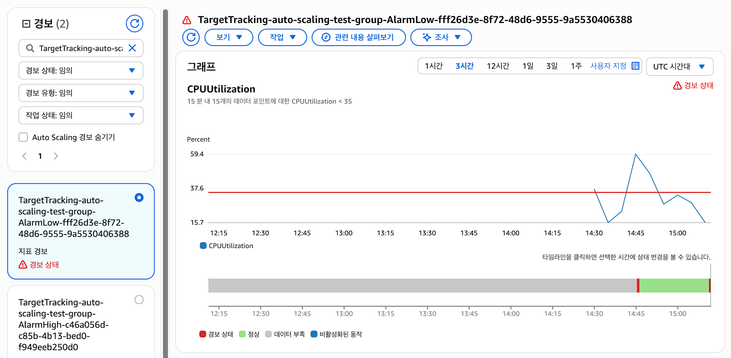Open the 조사 investigate dropdown
The image size is (731, 358).
click(x=441, y=37)
